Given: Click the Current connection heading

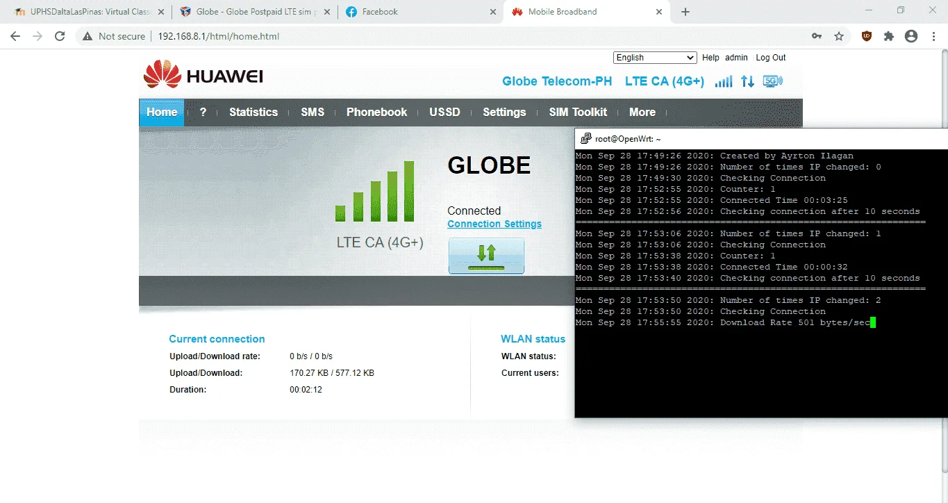Looking at the screenshot, I should [x=217, y=339].
